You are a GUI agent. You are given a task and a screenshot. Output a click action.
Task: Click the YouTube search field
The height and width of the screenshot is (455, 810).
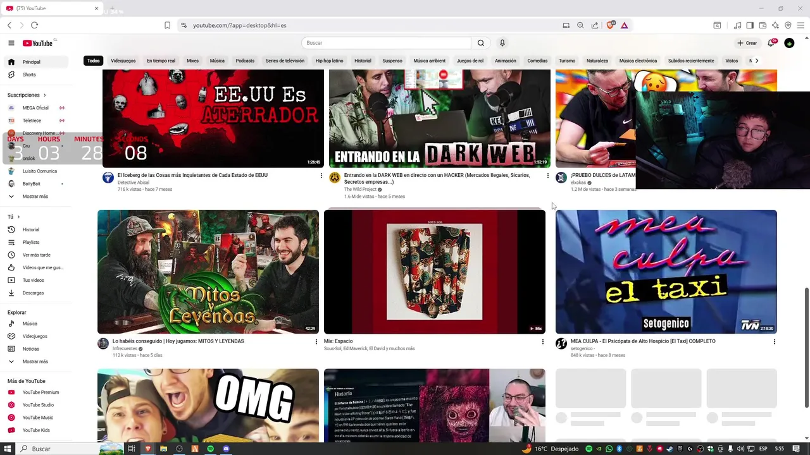387,43
